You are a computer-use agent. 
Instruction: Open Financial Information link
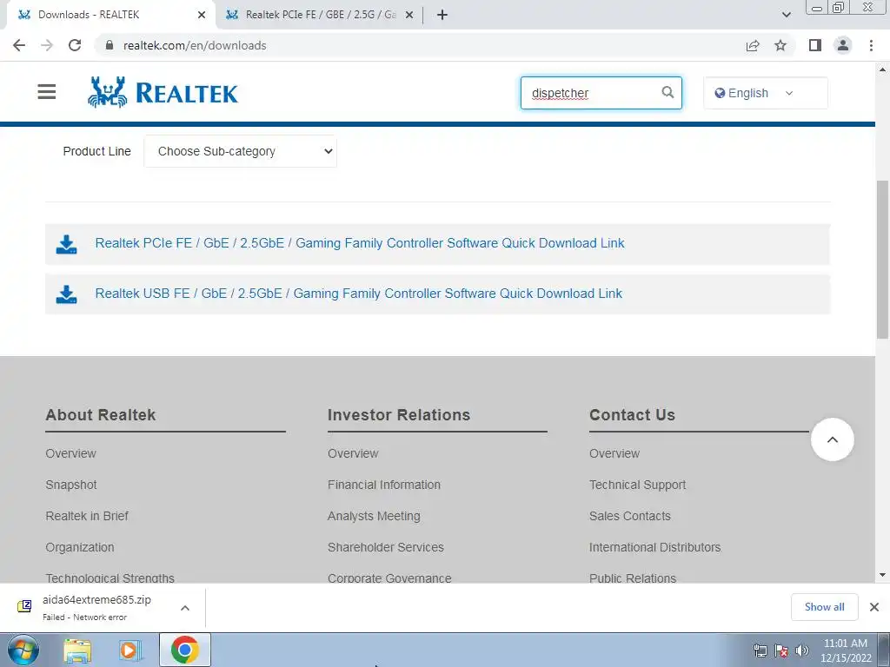click(383, 485)
